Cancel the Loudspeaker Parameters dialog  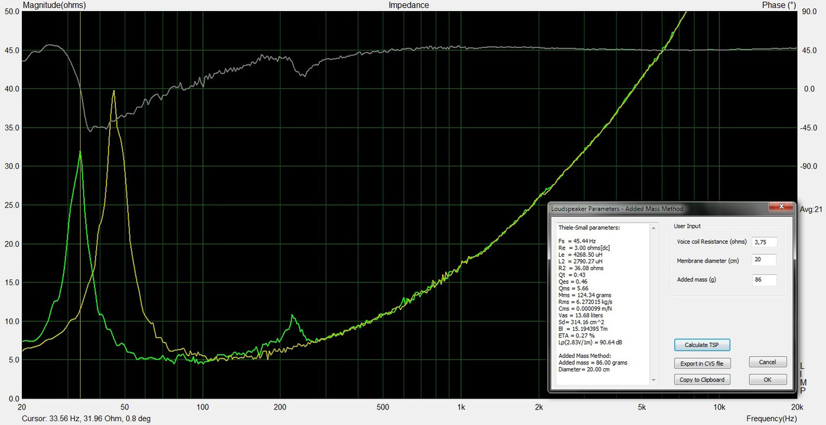point(768,362)
